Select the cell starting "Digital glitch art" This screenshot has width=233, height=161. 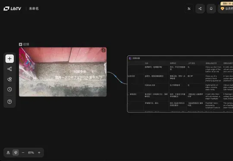point(213,87)
